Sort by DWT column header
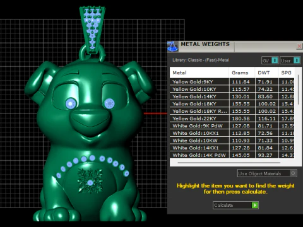The height and width of the screenshot is (227, 303). point(266,73)
